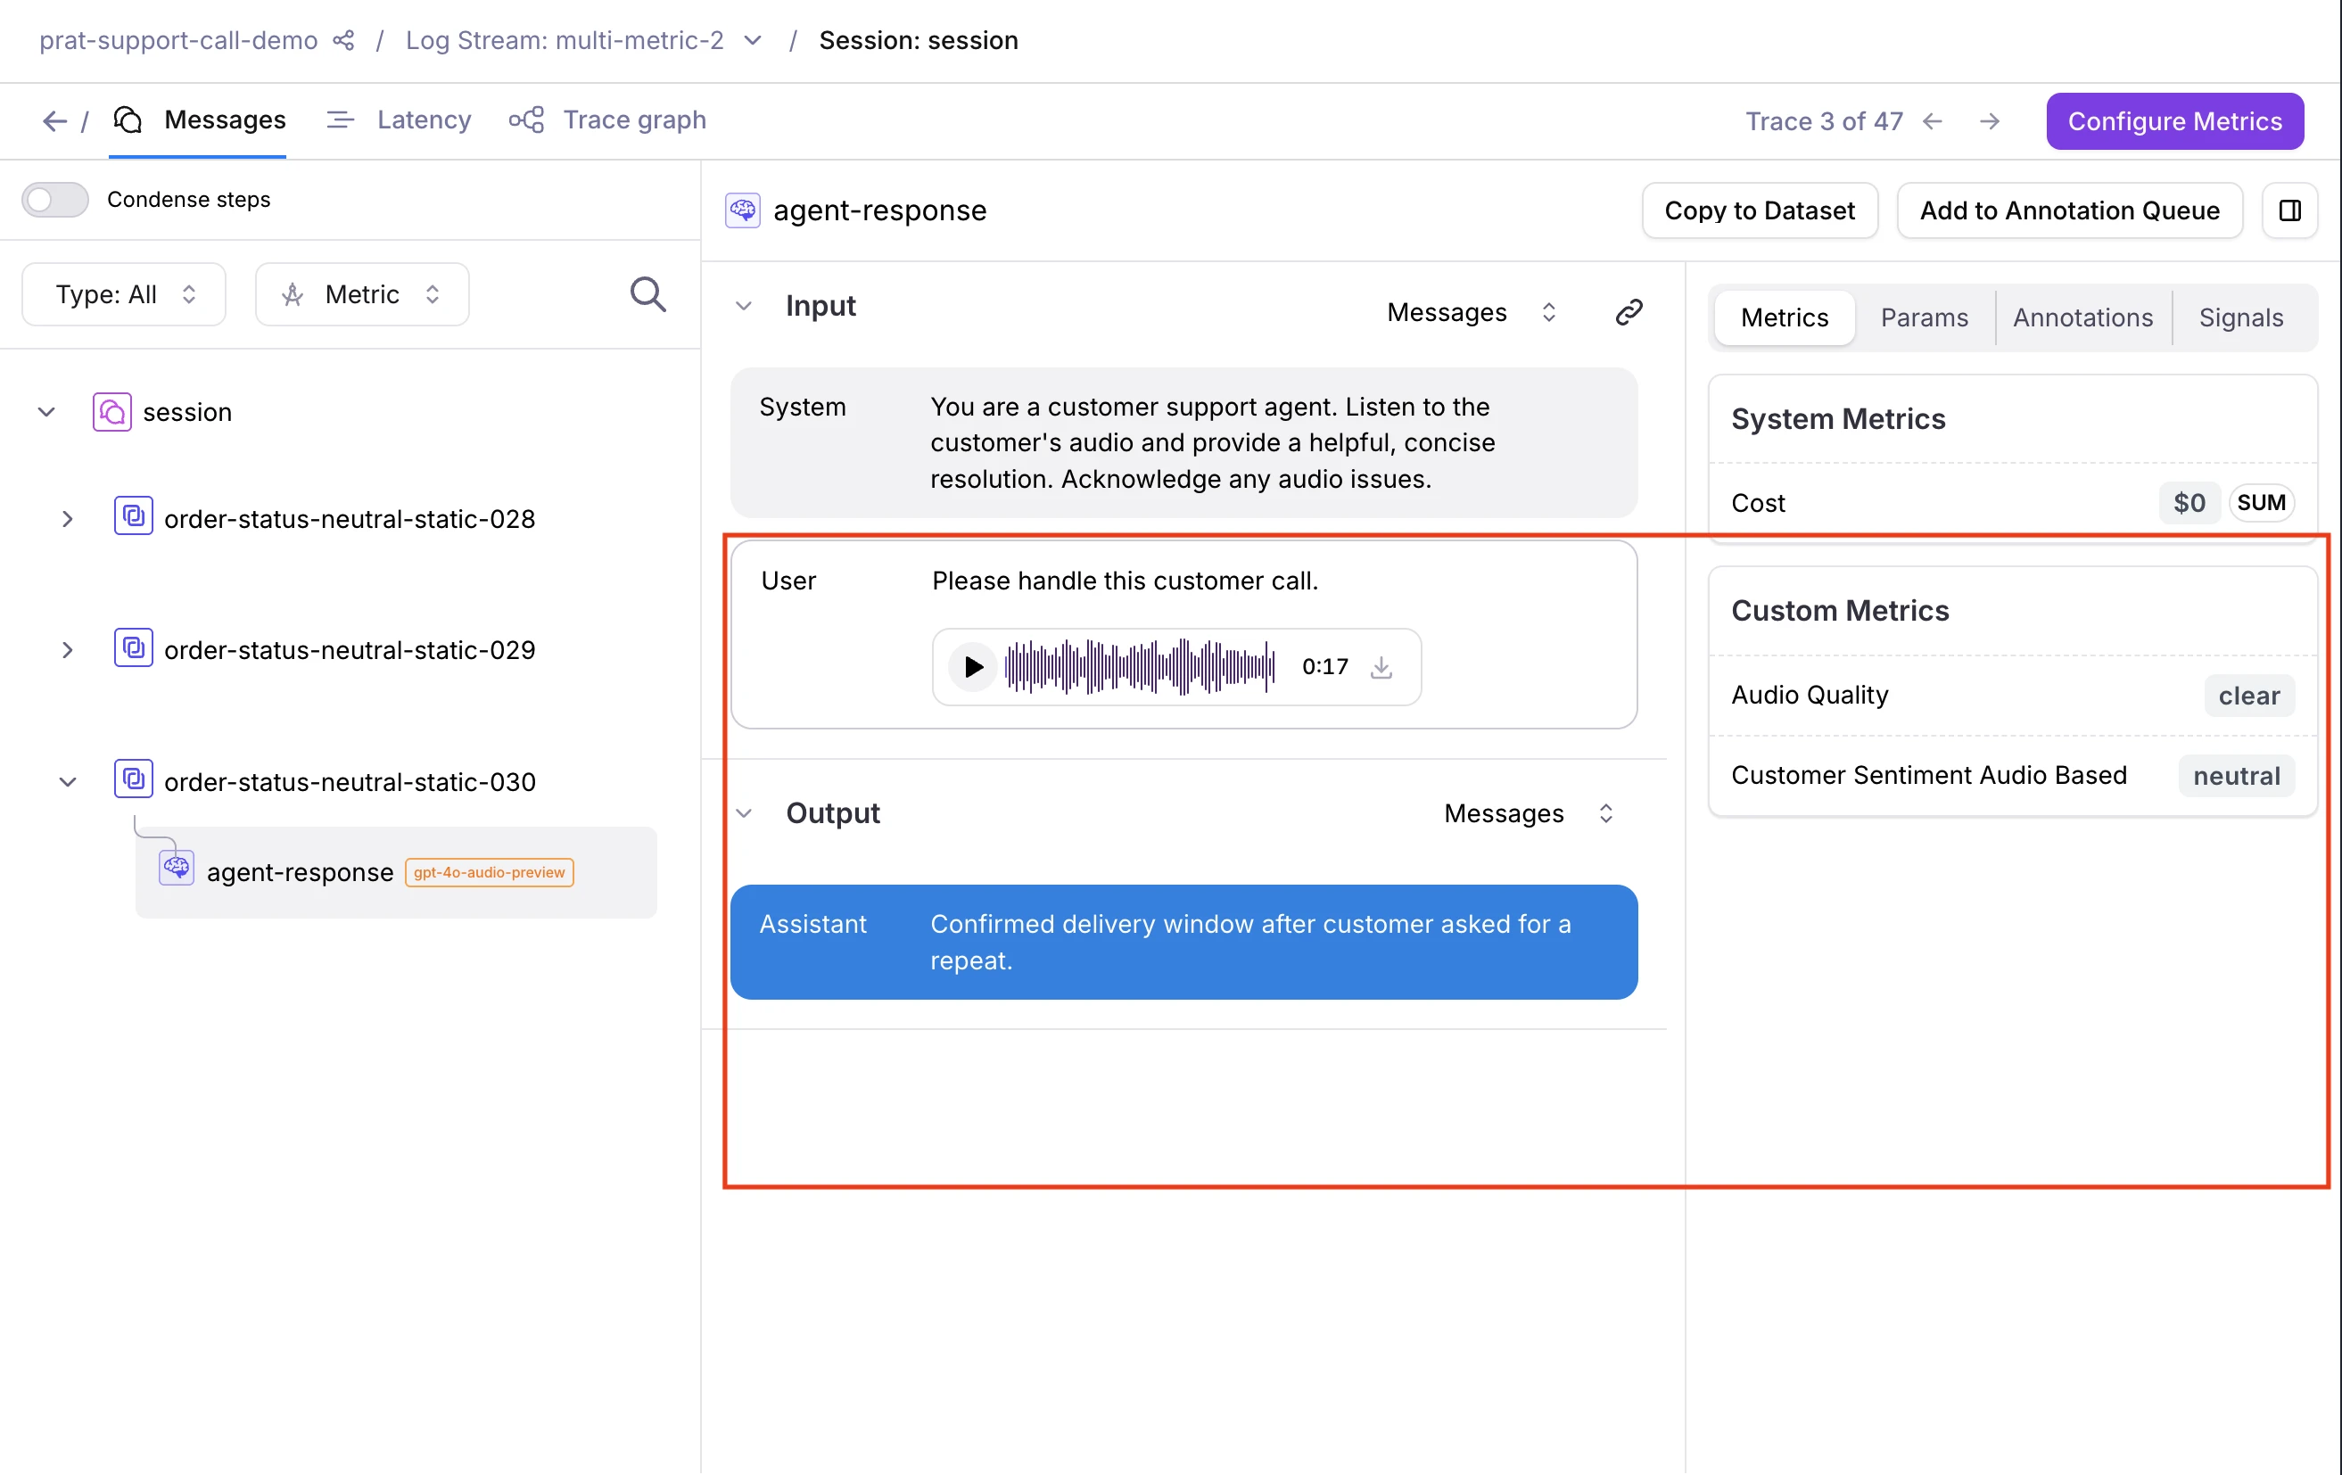
Task: Switch to the Params tab
Action: point(1924,317)
